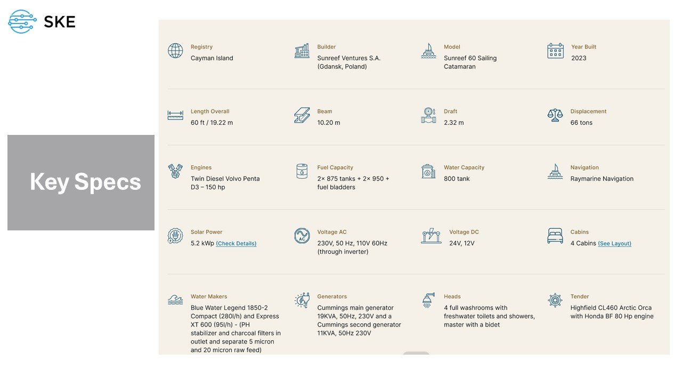
Task: Click the Fuel Capacity barrel icon
Action: 302,171
